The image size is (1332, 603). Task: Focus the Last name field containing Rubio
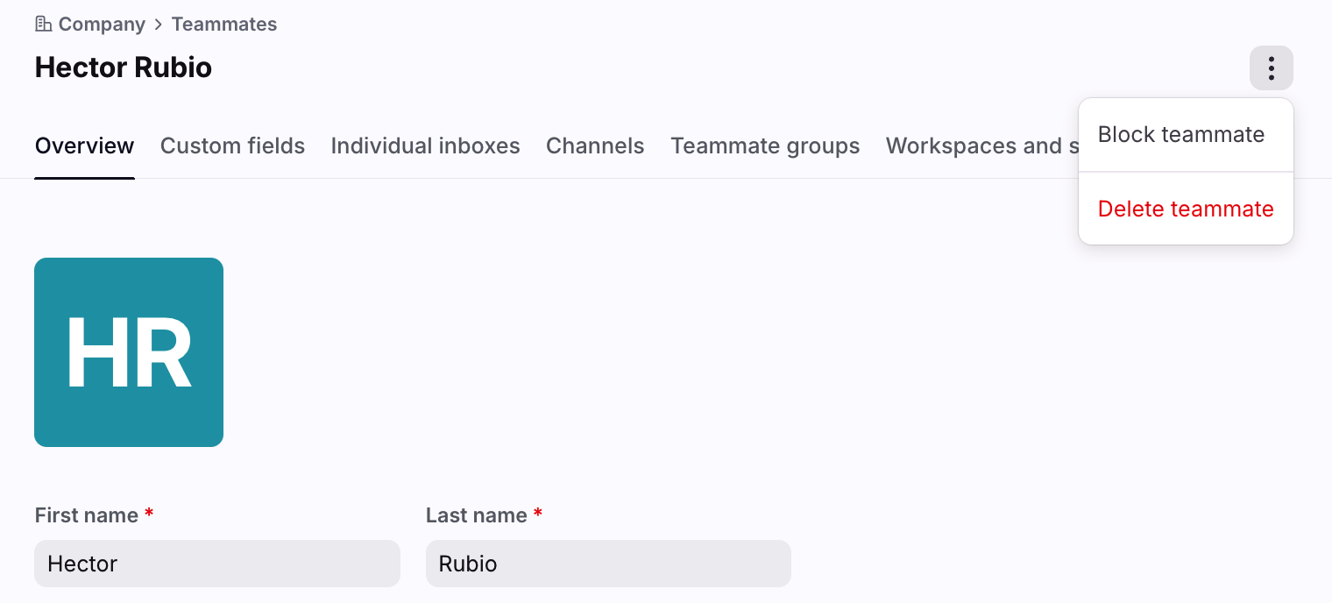click(608, 564)
